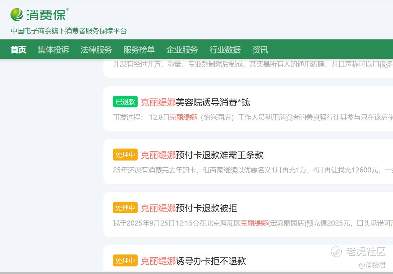Open complaint 克丽缇娜预付卡退款难霸王条款
Image resolution: width=393 pixels, height=274 pixels.
click(202, 155)
